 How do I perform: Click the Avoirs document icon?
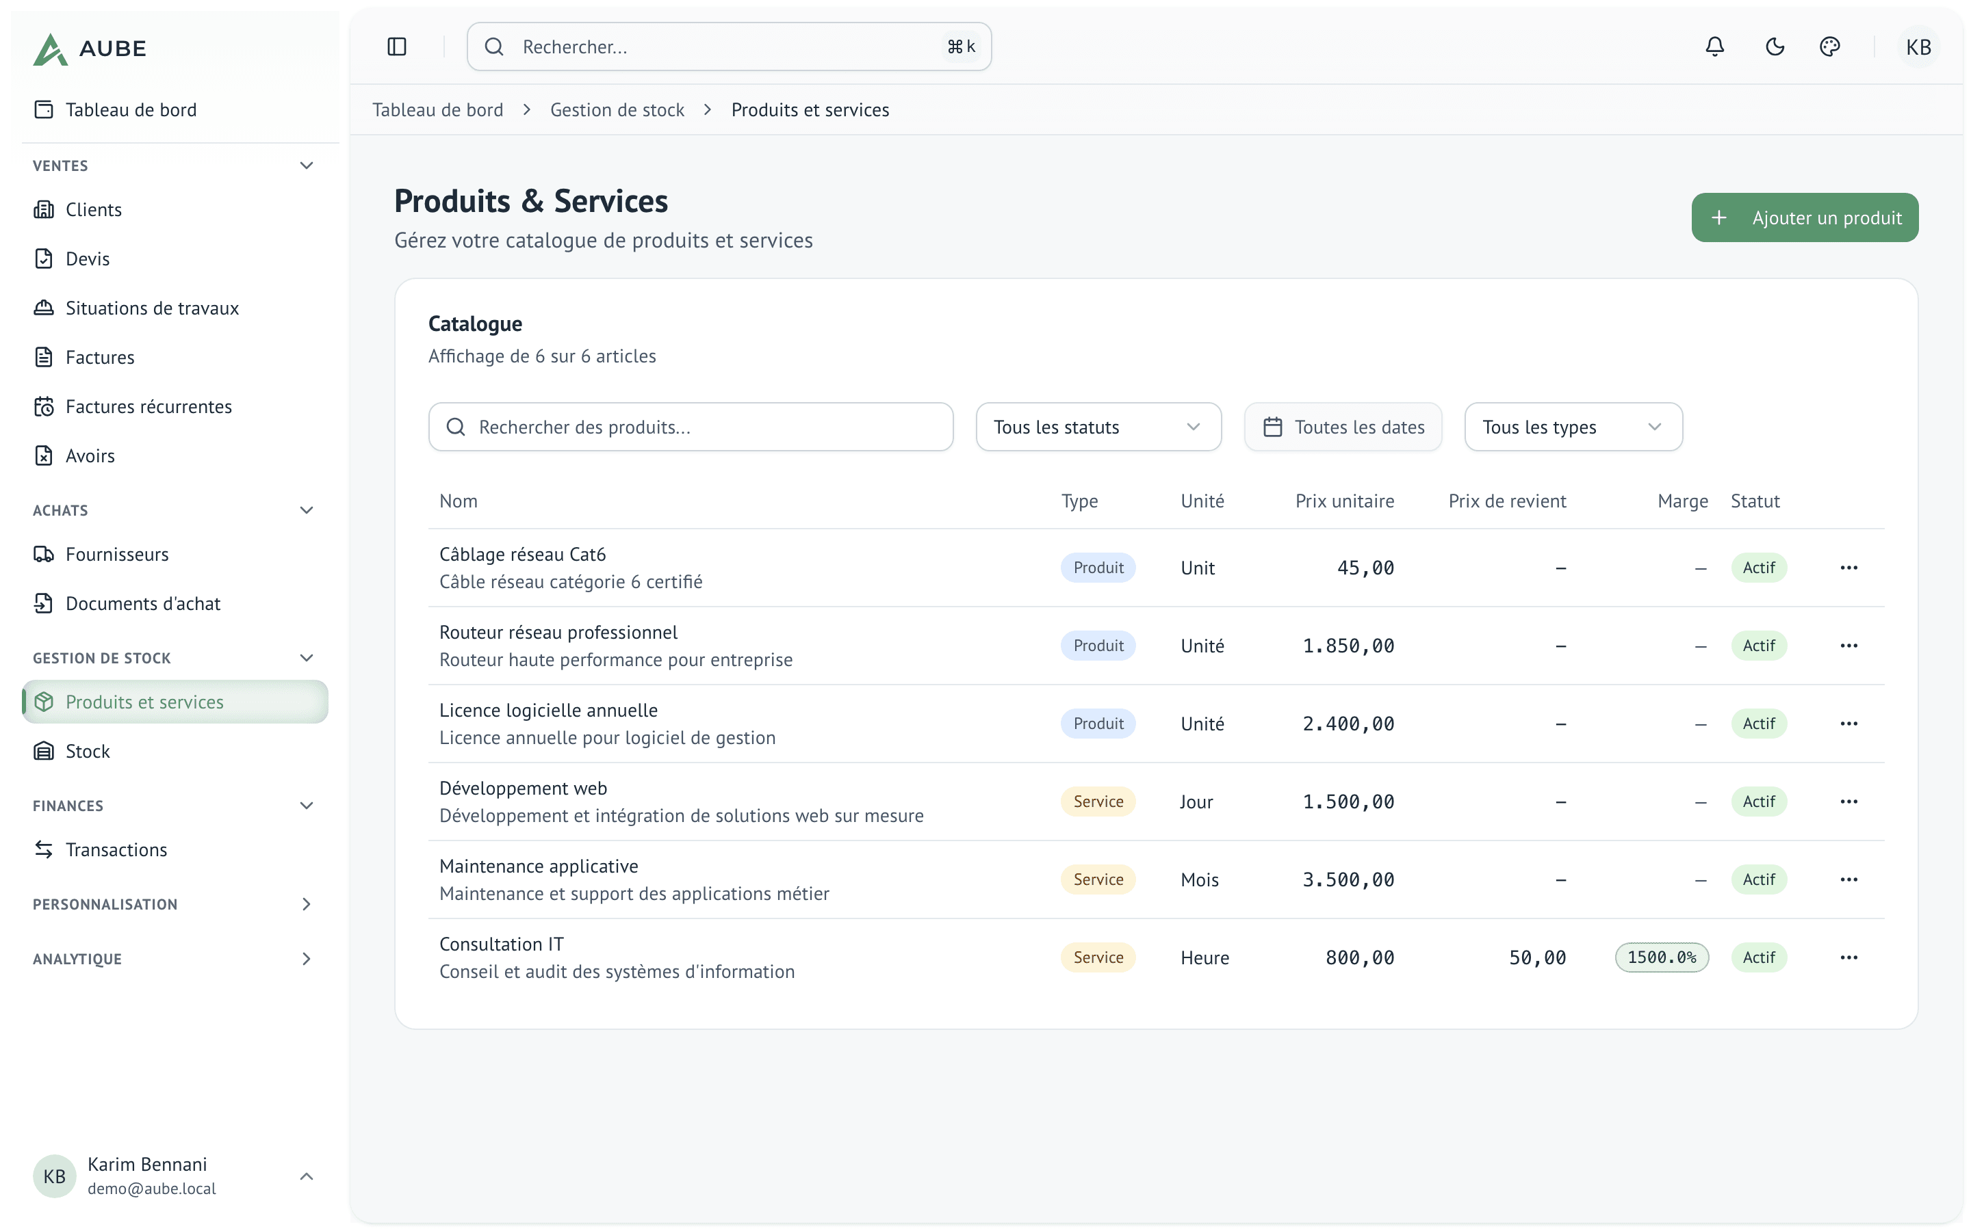(44, 455)
